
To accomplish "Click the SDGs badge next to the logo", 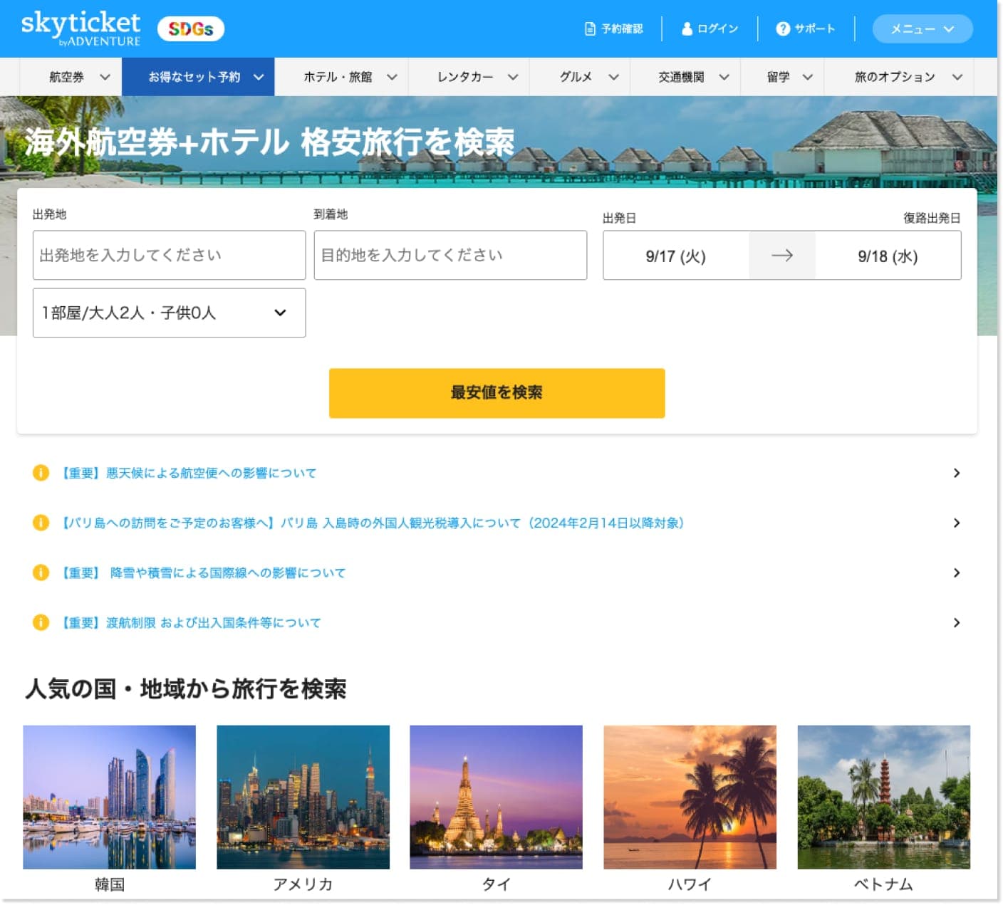I will [x=190, y=28].
